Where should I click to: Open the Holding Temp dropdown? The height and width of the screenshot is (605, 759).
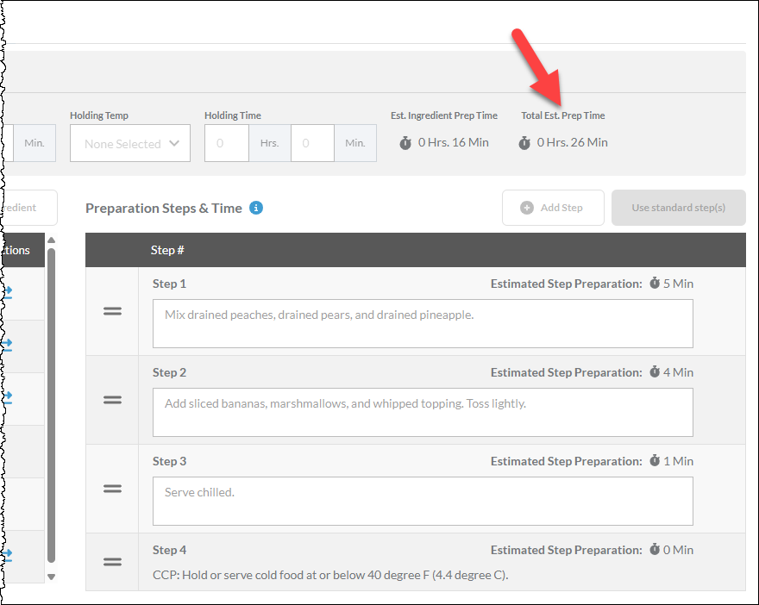130,143
